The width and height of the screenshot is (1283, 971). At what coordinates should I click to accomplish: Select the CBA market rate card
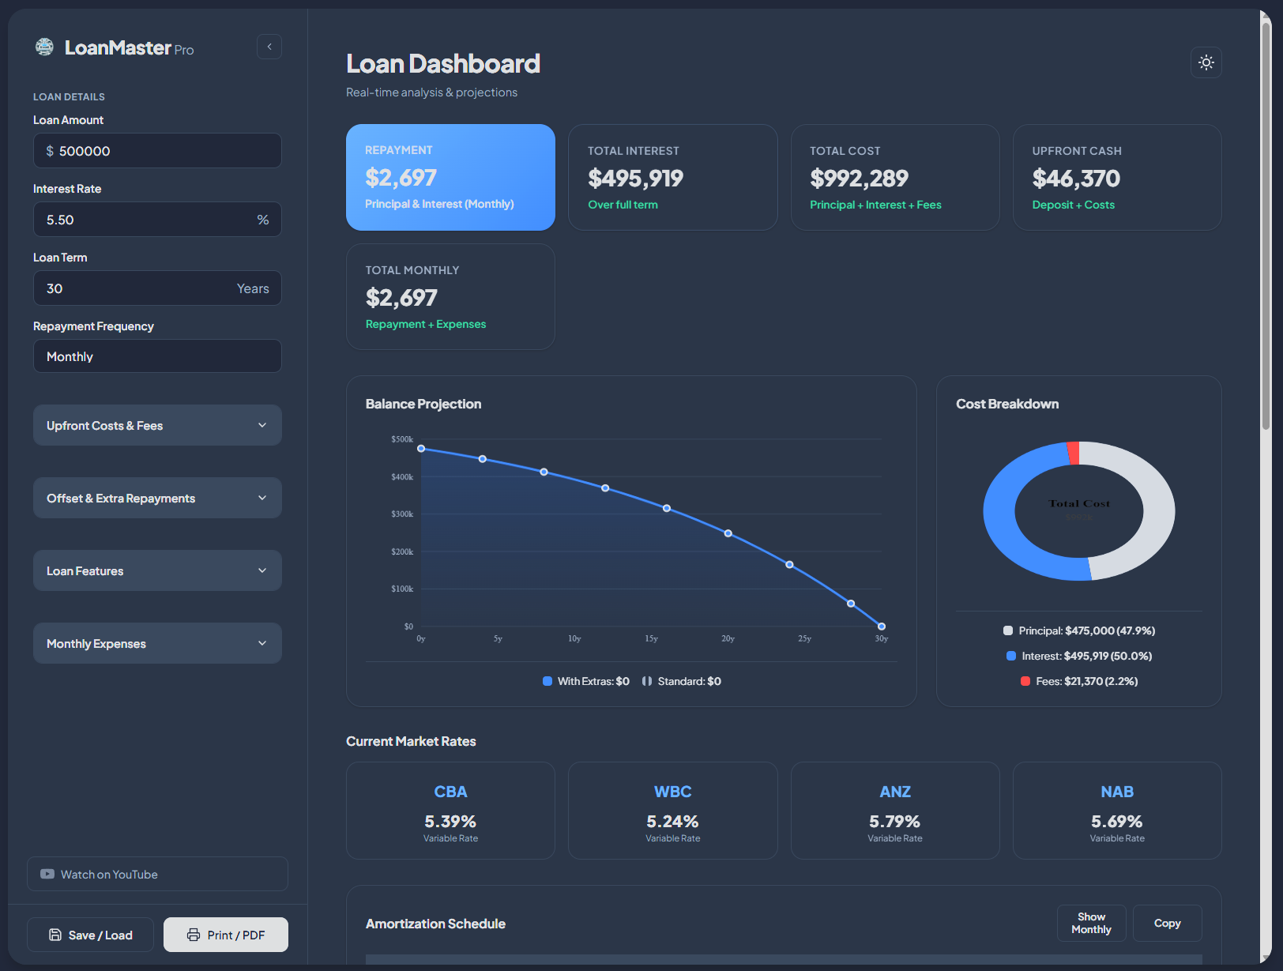tap(450, 810)
